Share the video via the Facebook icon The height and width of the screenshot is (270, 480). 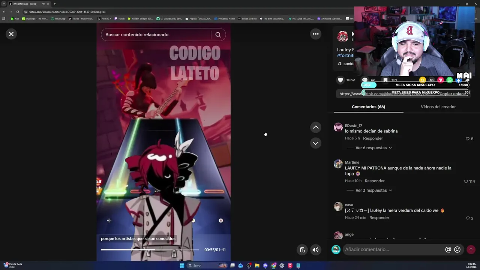(x=459, y=80)
